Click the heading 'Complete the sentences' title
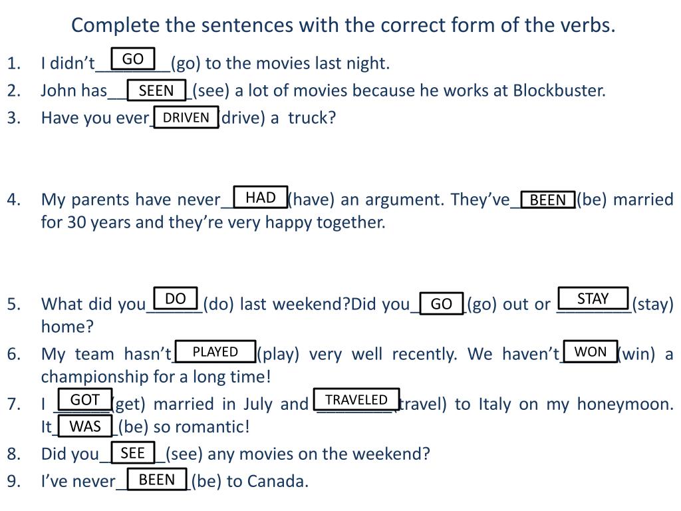Image resolution: width=681 pixels, height=511 pixels. pyautogui.click(x=343, y=25)
